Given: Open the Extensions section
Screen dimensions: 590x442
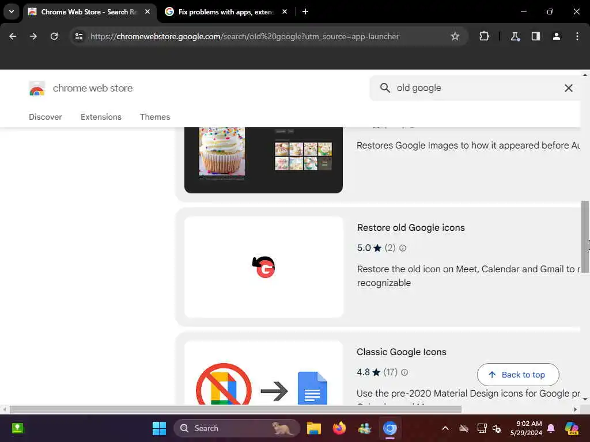Looking at the screenshot, I should (101, 117).
